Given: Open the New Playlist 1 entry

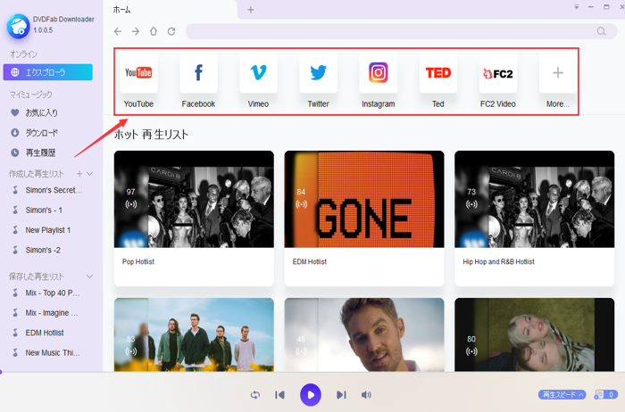Looking at the screenshot, I should tap(48, 230).
